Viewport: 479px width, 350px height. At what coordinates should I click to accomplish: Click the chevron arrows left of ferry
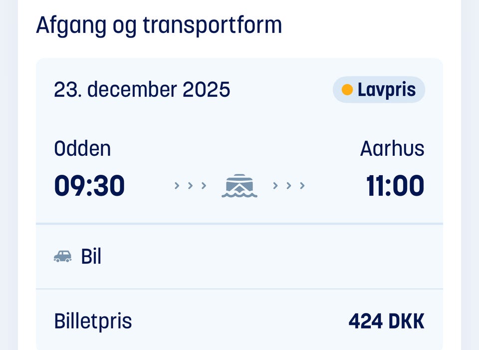point(190,186)
